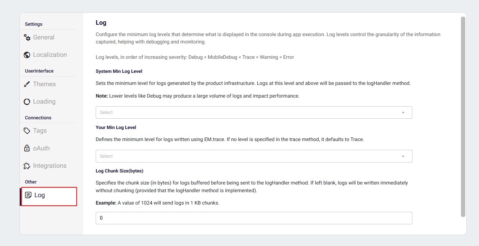The height and width of the screenshot is (246, 479).
Task: Click the Log document icon
Action: 28,195
